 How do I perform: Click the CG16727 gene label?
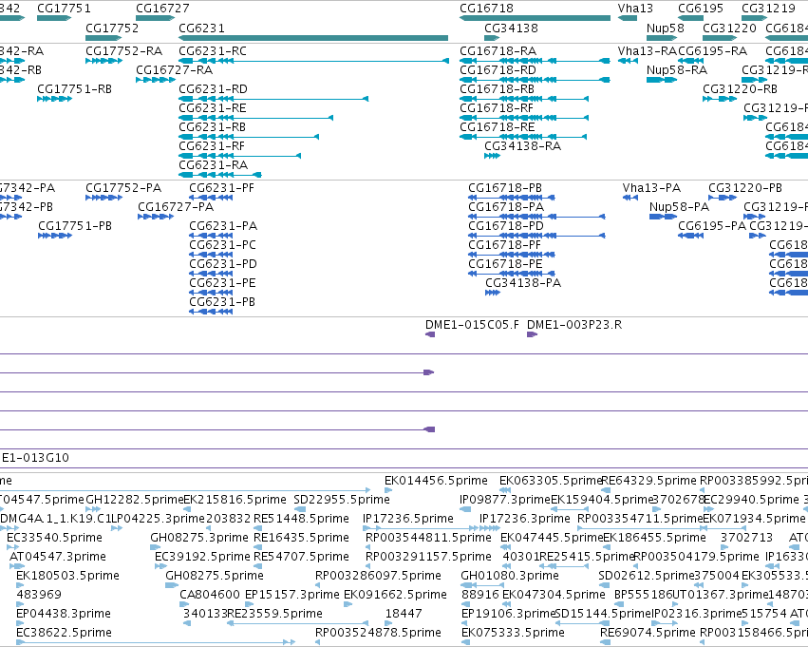tap(163, 9)
